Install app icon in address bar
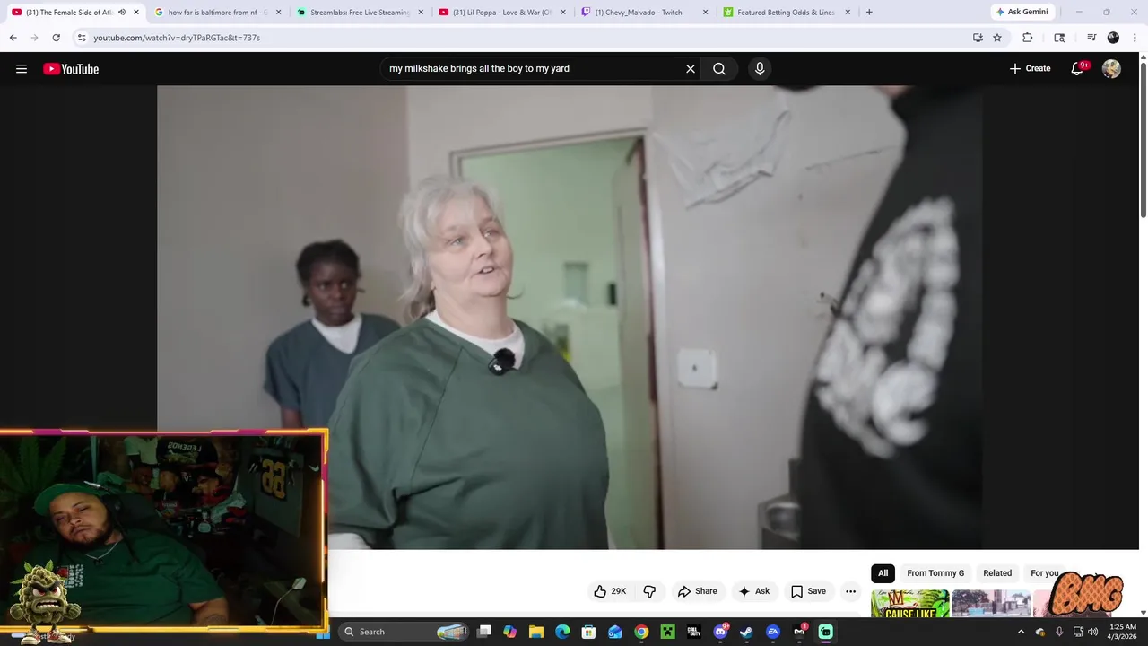 978,38
